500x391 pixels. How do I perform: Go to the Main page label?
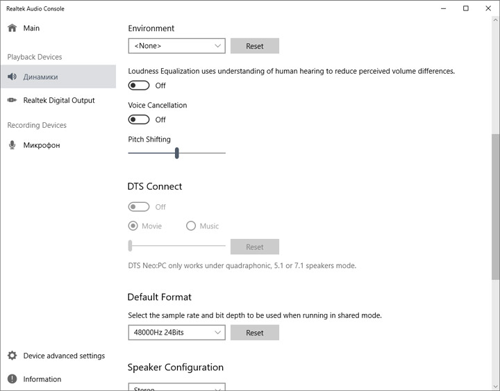pos(31,28)
